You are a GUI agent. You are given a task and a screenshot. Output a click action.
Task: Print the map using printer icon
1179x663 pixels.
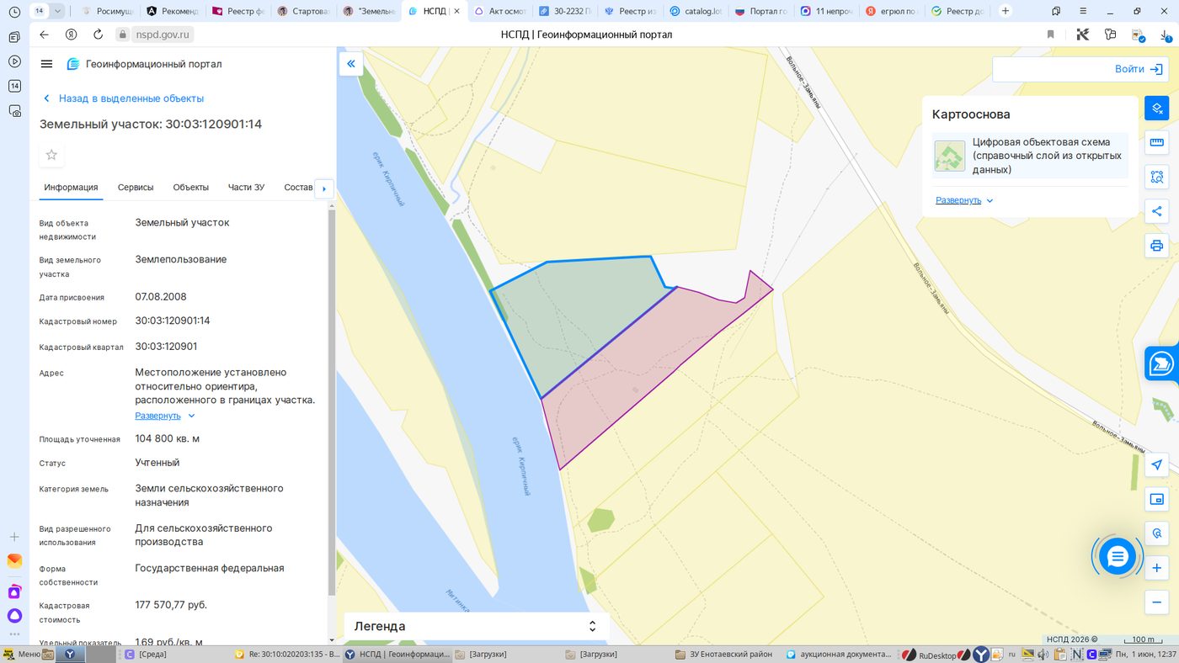[1156, 246]
